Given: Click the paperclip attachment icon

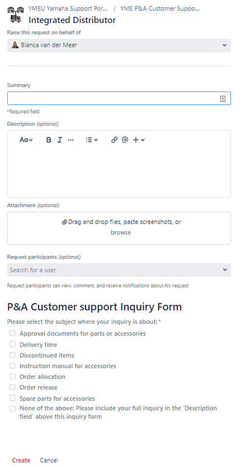Looking at the screenshot, I should [x=64, y=222].
